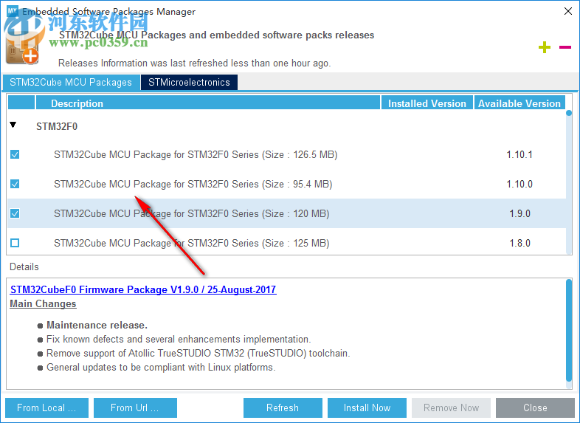This screenshot has height=423, width=580.
Task: Collapse the STM32F0 tree node
Action: coord(13,125)
